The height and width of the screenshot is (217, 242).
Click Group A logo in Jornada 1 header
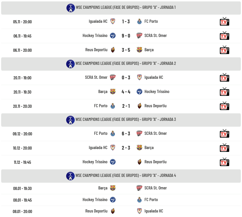pyautogui.click(x=70, y=8)
